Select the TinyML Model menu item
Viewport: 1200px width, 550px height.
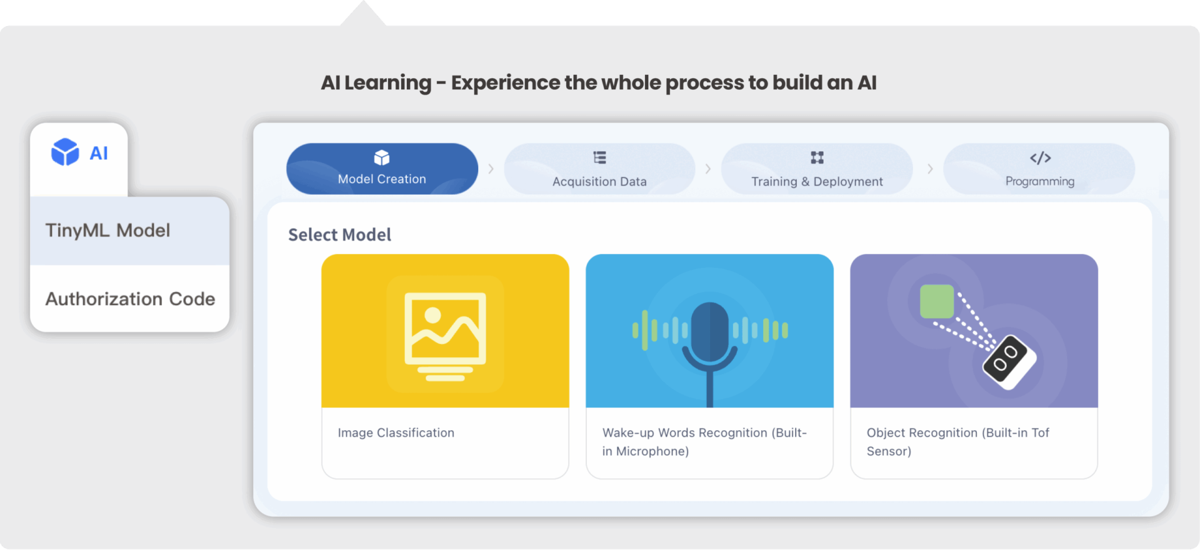pos(107,230)
